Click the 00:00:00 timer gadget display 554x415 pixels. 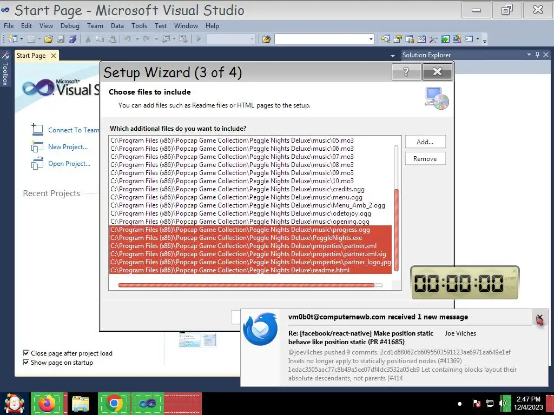point(459,283)
